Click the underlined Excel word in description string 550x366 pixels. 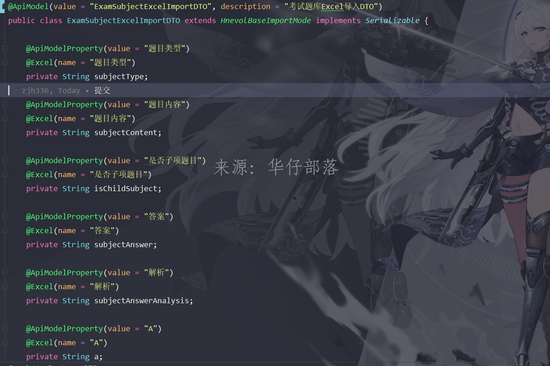pos(332,7)
